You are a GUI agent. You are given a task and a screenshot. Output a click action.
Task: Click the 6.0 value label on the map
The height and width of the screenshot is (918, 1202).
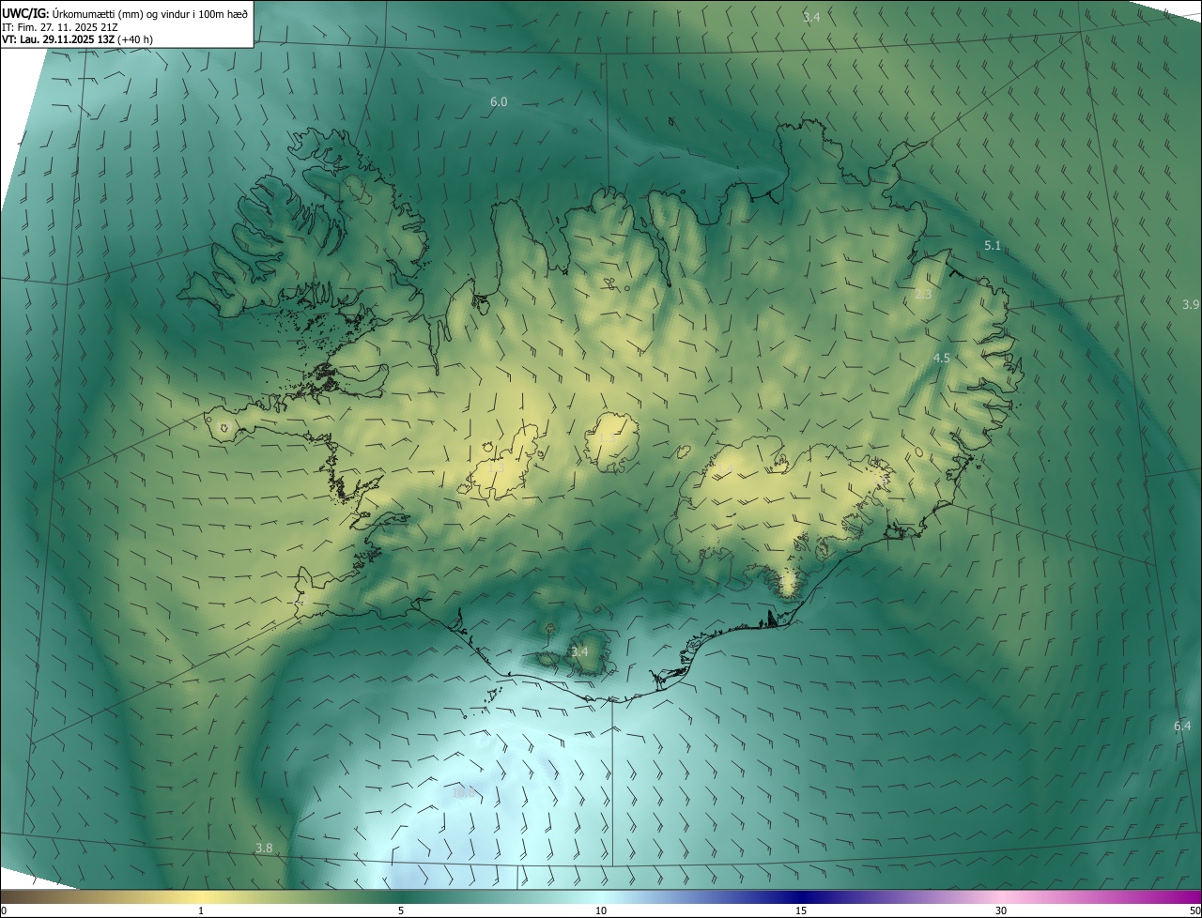(499, 101)
